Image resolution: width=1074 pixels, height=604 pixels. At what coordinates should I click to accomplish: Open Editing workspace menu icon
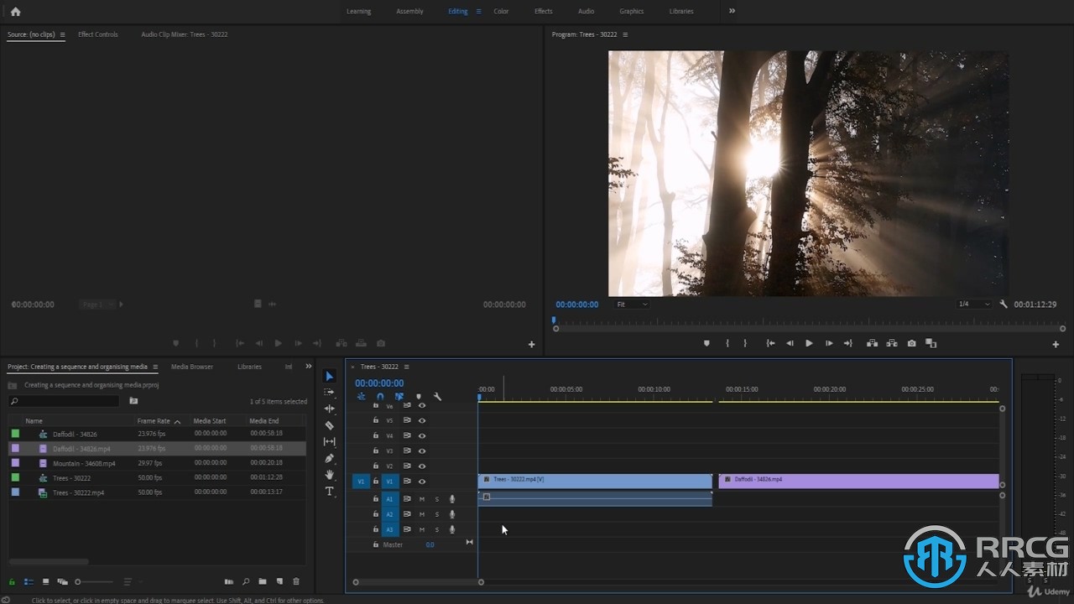click(x=478, y=12)
